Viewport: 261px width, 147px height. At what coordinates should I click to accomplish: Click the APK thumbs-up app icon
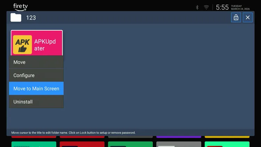click(x=23, y=45)
